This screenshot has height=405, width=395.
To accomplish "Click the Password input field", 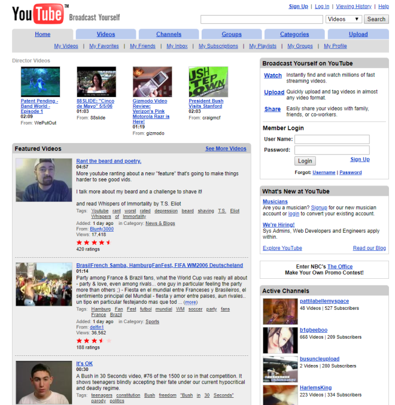I will point(332,150).
